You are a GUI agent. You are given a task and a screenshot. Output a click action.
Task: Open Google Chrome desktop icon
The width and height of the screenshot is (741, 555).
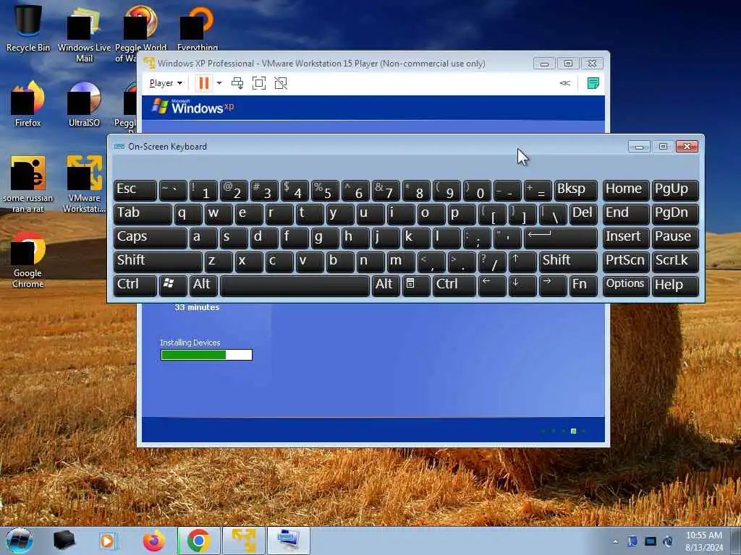coord(28,259)
